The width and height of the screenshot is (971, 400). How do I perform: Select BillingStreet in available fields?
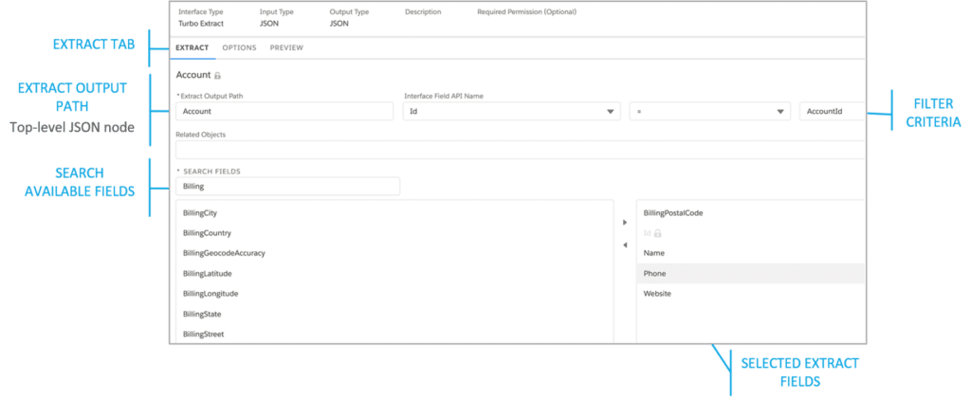(x=204, y=334)
